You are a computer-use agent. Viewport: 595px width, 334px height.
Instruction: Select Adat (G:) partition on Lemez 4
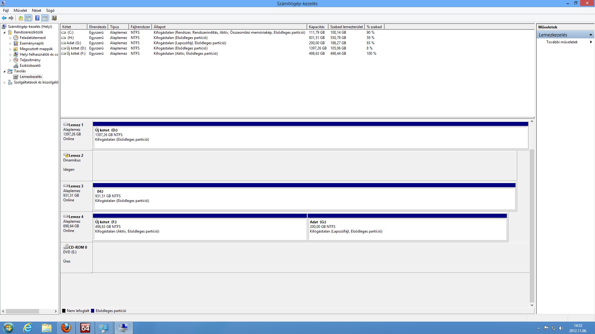click(407, 227)
